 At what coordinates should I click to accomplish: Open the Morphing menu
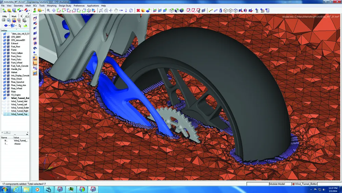click(52, 6)
